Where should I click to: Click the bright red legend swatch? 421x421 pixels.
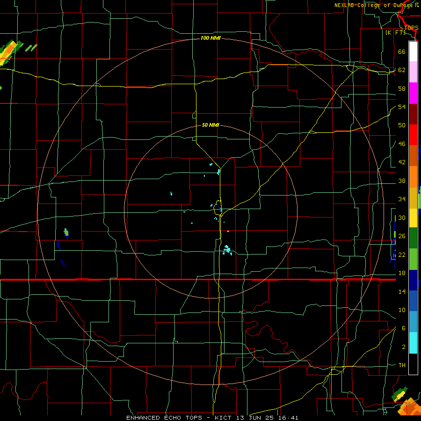(413, 135)
